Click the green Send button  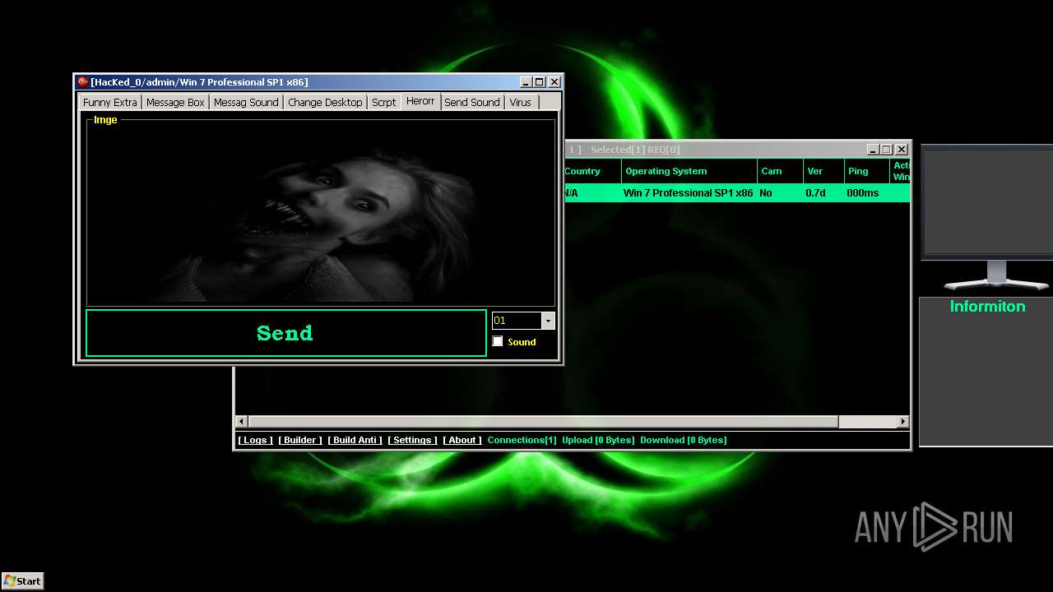(x=285, y=333)
